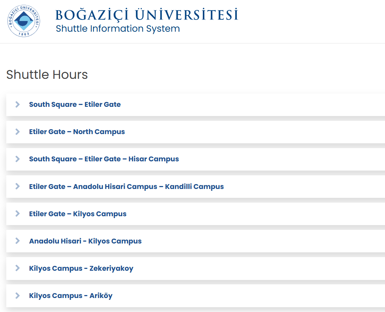The image size is (385, 312).
Task: Open Anadolu Hisari - Kilyos Campus route title
Action: click(85, 241)
